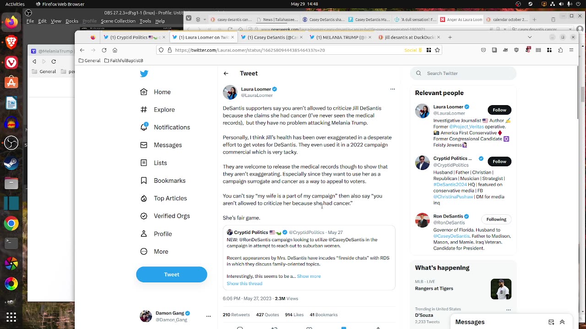The width and height of the screenshot is (586, 329).
Task: Open FaithfulBaptistB bookmarks folder
Action: coord(124,60)
